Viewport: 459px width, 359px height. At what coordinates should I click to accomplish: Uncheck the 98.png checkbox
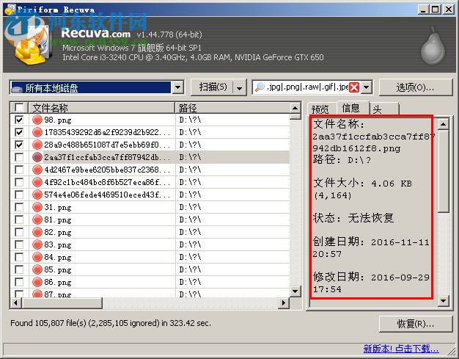(x=19, y=120)
